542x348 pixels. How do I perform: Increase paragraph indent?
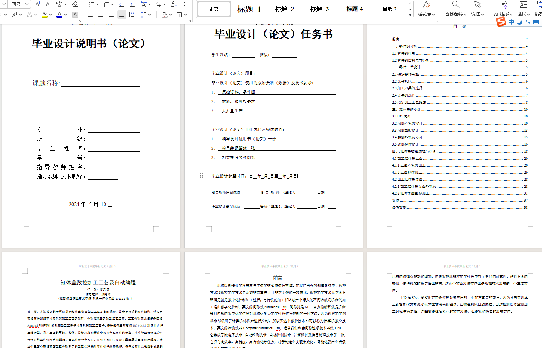(132, 4)
